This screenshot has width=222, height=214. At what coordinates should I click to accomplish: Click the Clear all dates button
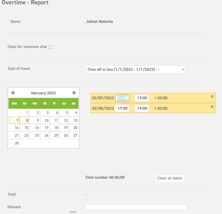tap(169, 178)
